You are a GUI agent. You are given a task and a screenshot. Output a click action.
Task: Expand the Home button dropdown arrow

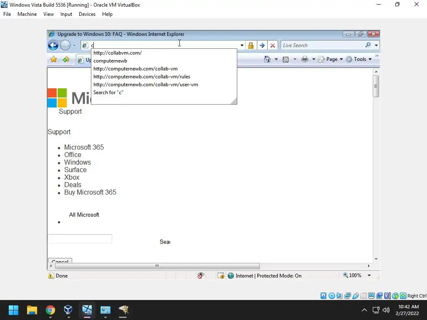click(276, 59)
